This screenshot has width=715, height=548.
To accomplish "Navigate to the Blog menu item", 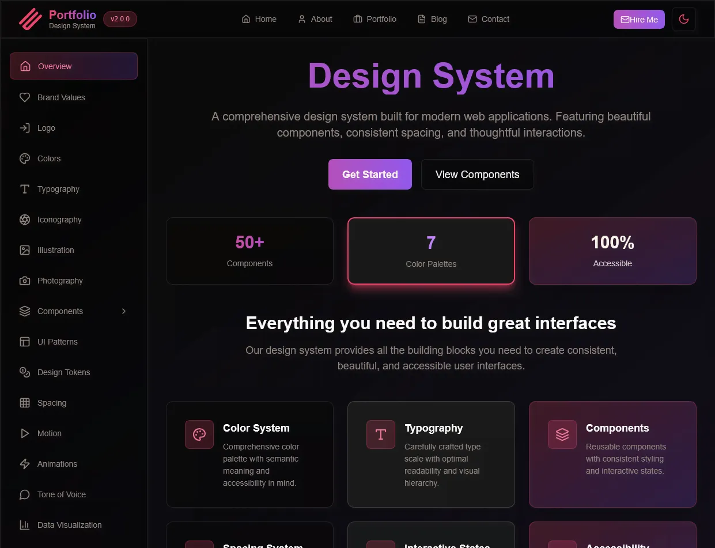I will coord(432,19).
